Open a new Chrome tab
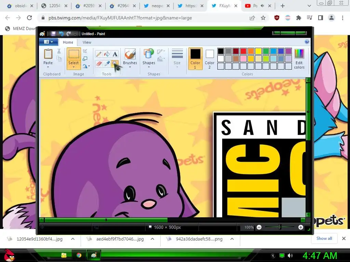 [283, 6]
